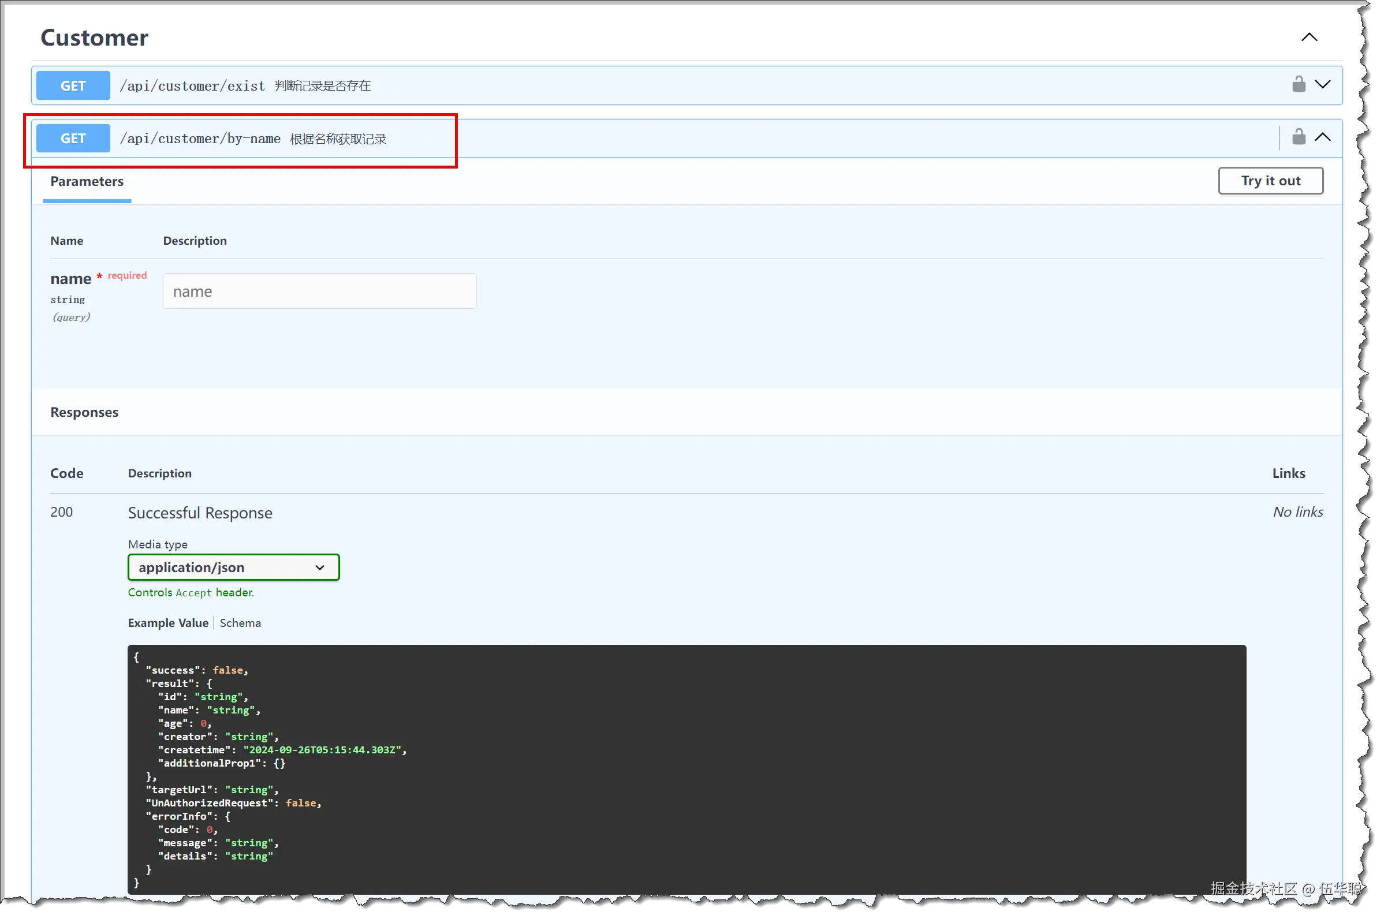1384x919 pixels.
Task: Click lock icon on /api/customer/exist row
Action: pos(1299,85)
